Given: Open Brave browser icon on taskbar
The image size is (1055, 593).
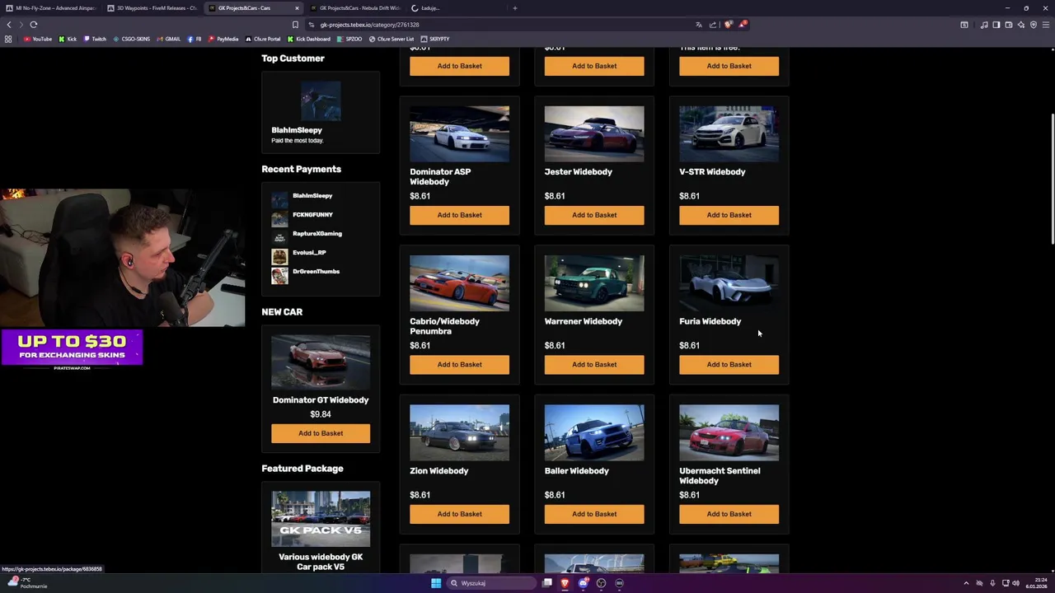Looking at the screenshot, I should (x=565, y=583).
